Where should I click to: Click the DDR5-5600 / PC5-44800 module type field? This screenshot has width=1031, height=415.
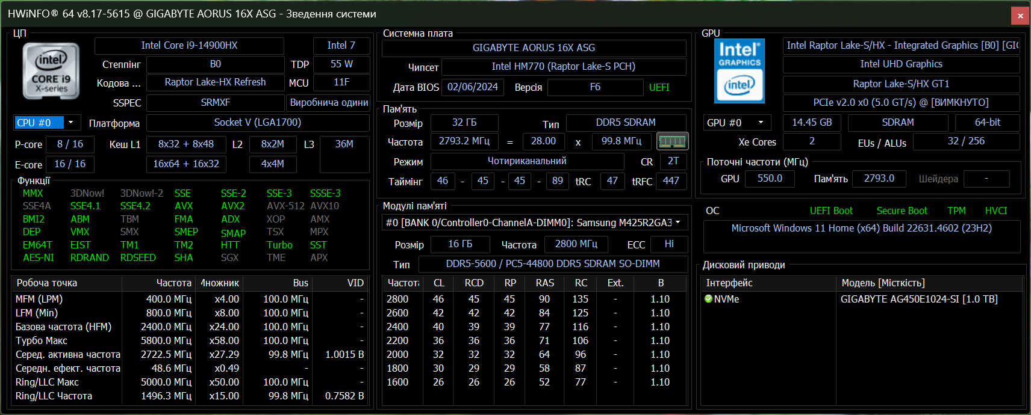point(553,264)
